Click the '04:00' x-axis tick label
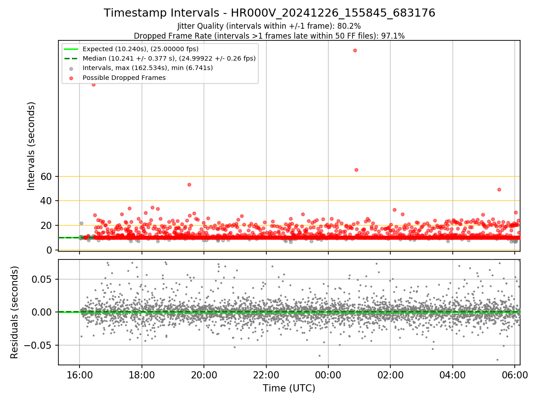 [452, 375]
